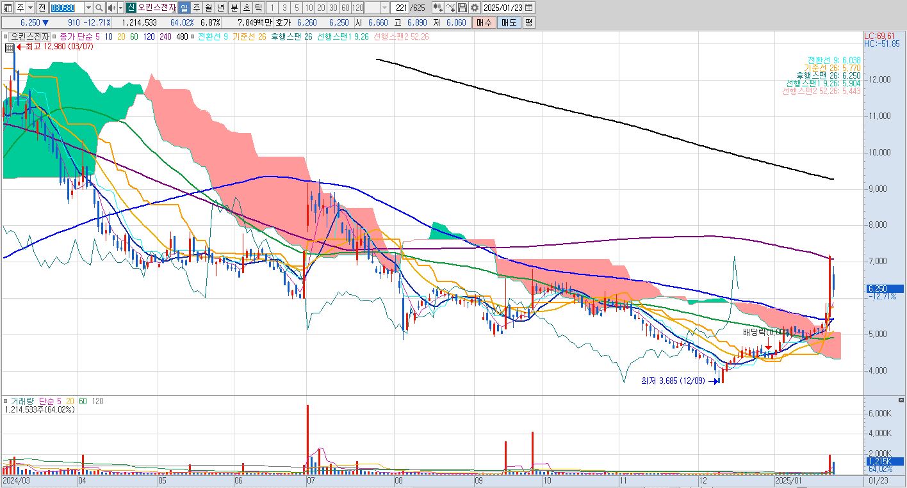Click the bar count field showing 221
This screenshot has height=488, width=907.
(x=399, y=8)
